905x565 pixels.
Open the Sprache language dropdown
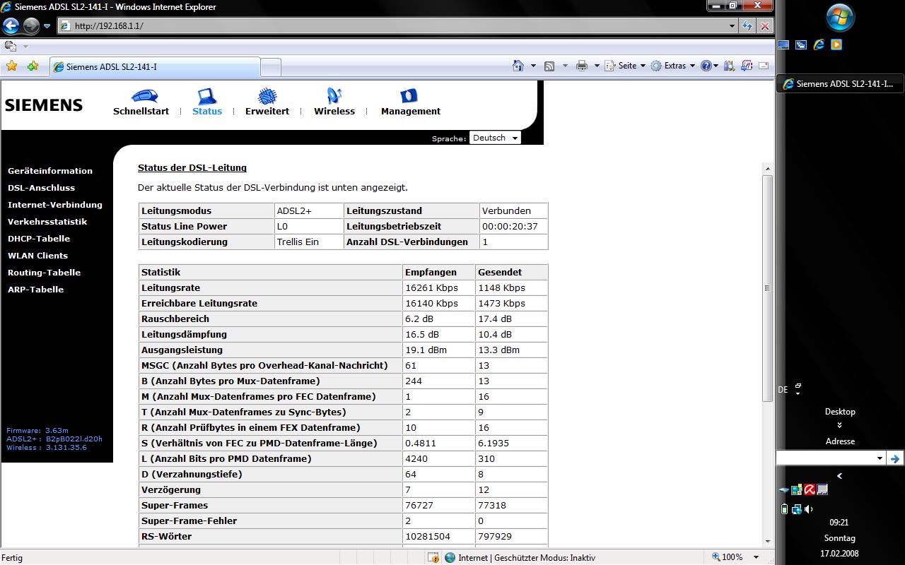(x=495, y=138)
